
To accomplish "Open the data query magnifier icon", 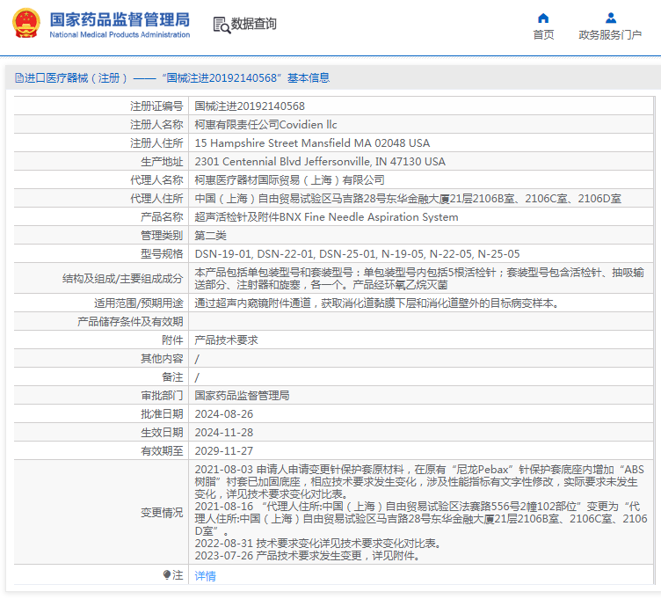I will [x=222, y=25].
